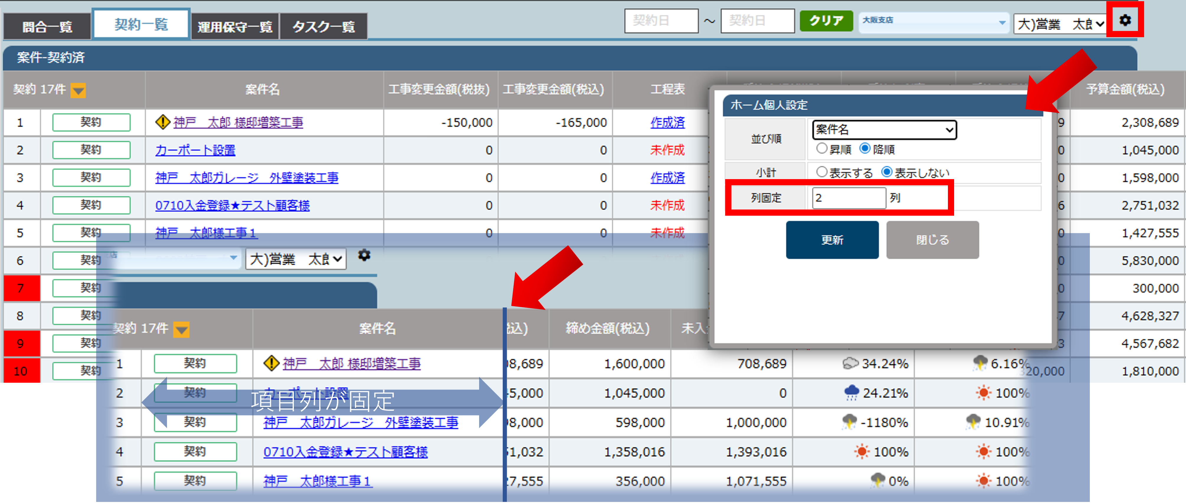Image resolution: width=1186 pixels, height=504 pixels.
Task: Click the orange sort arrow beside 契約 17件
Action: coord(78,90)
